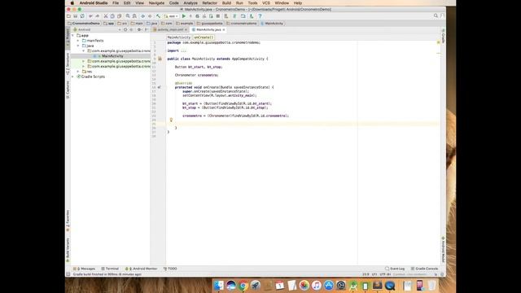Open the Favorites side tool tab

tap(68, 221)
